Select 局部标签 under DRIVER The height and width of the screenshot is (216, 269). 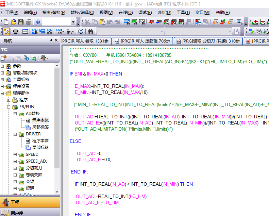pos(40,148)
